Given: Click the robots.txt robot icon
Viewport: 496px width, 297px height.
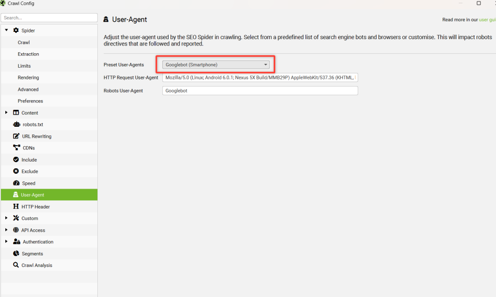Looking at the screenshot, I should (x=16, y=124).
